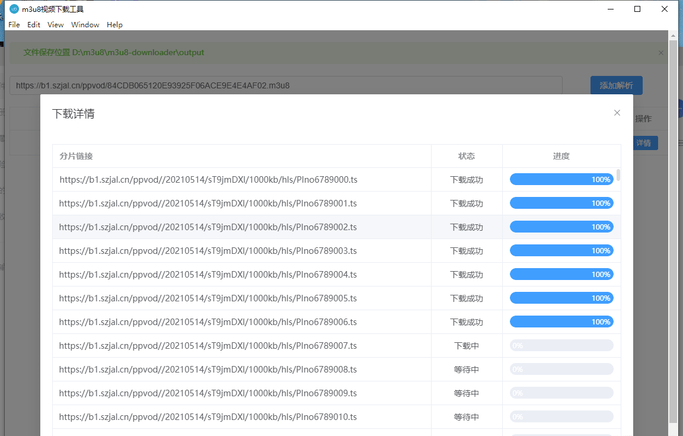The image size is (683, 436).
Task: Click the m3u8 app logo icon in title bar
Action: click(x=14, y=9)
